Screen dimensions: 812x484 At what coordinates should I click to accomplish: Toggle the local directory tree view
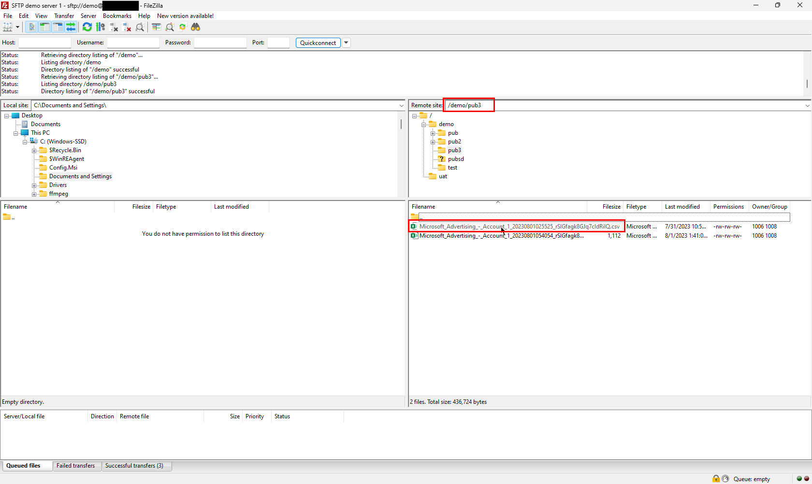(44, 27)
